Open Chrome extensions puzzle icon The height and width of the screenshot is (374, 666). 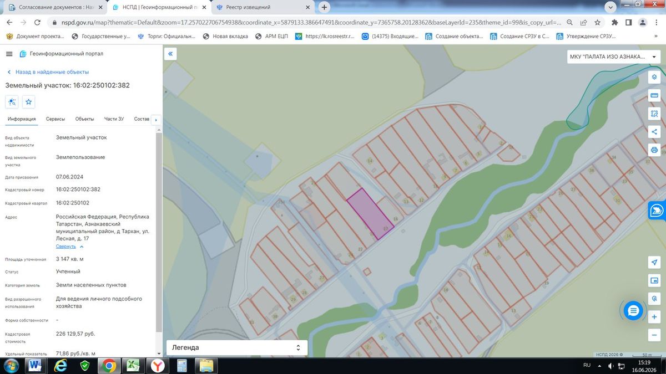[x=614, y=23]
